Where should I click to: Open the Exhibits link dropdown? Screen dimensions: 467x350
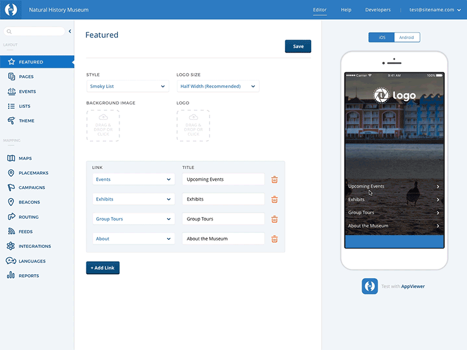tap(134, 199)
